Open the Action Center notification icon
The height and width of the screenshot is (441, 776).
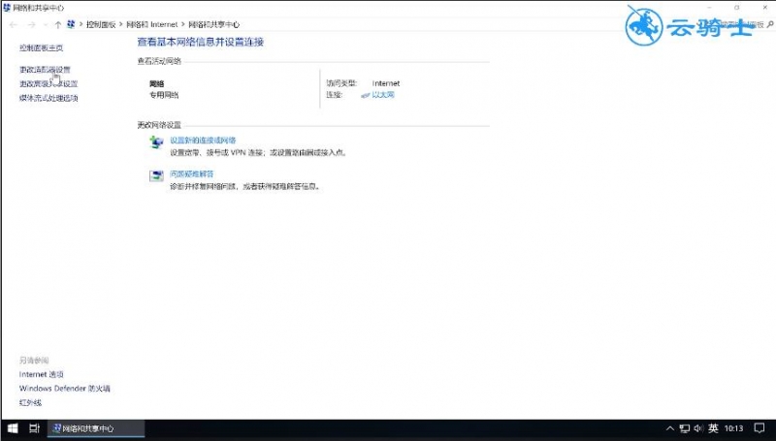760,428
